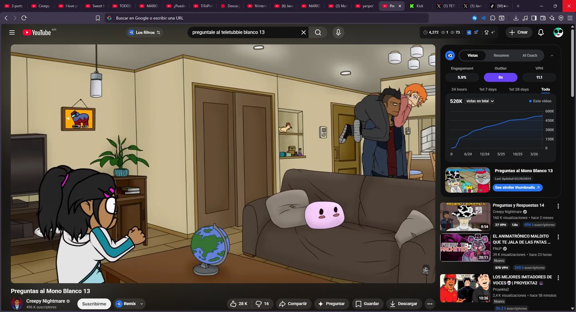Open See similar thumbnails link

(517, 188)
